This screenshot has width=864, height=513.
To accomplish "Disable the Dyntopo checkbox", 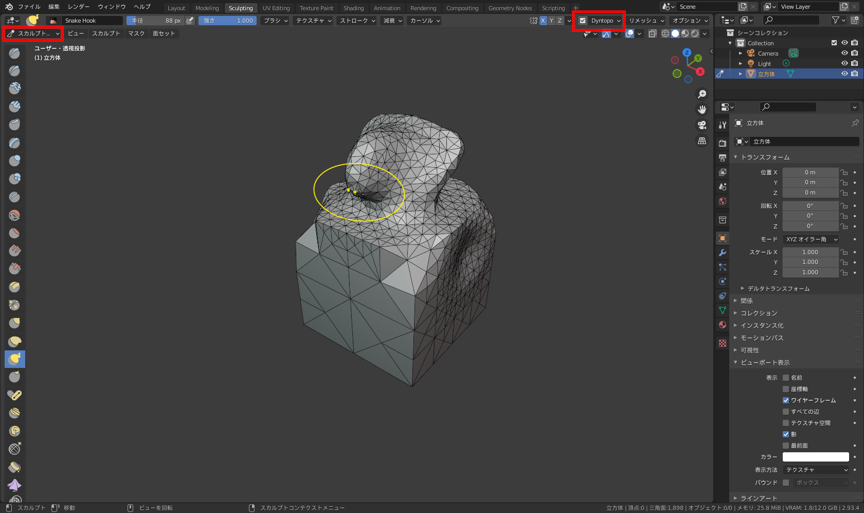I will (583, 21).
